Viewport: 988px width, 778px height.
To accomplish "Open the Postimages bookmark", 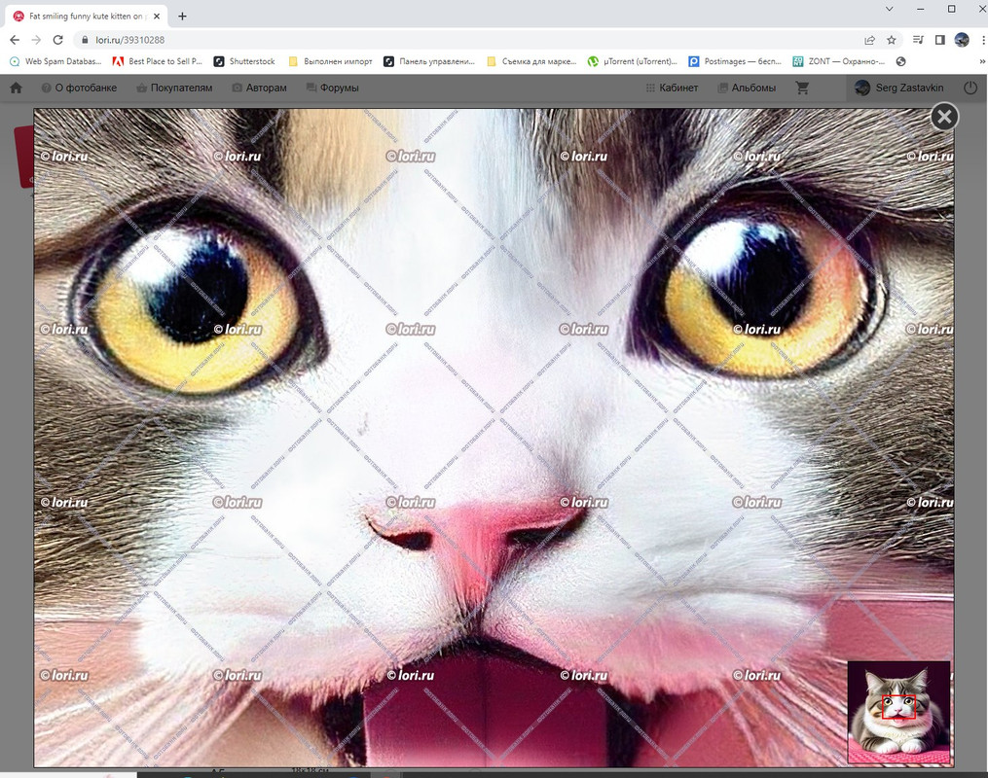I will click(x=735, y=61).
